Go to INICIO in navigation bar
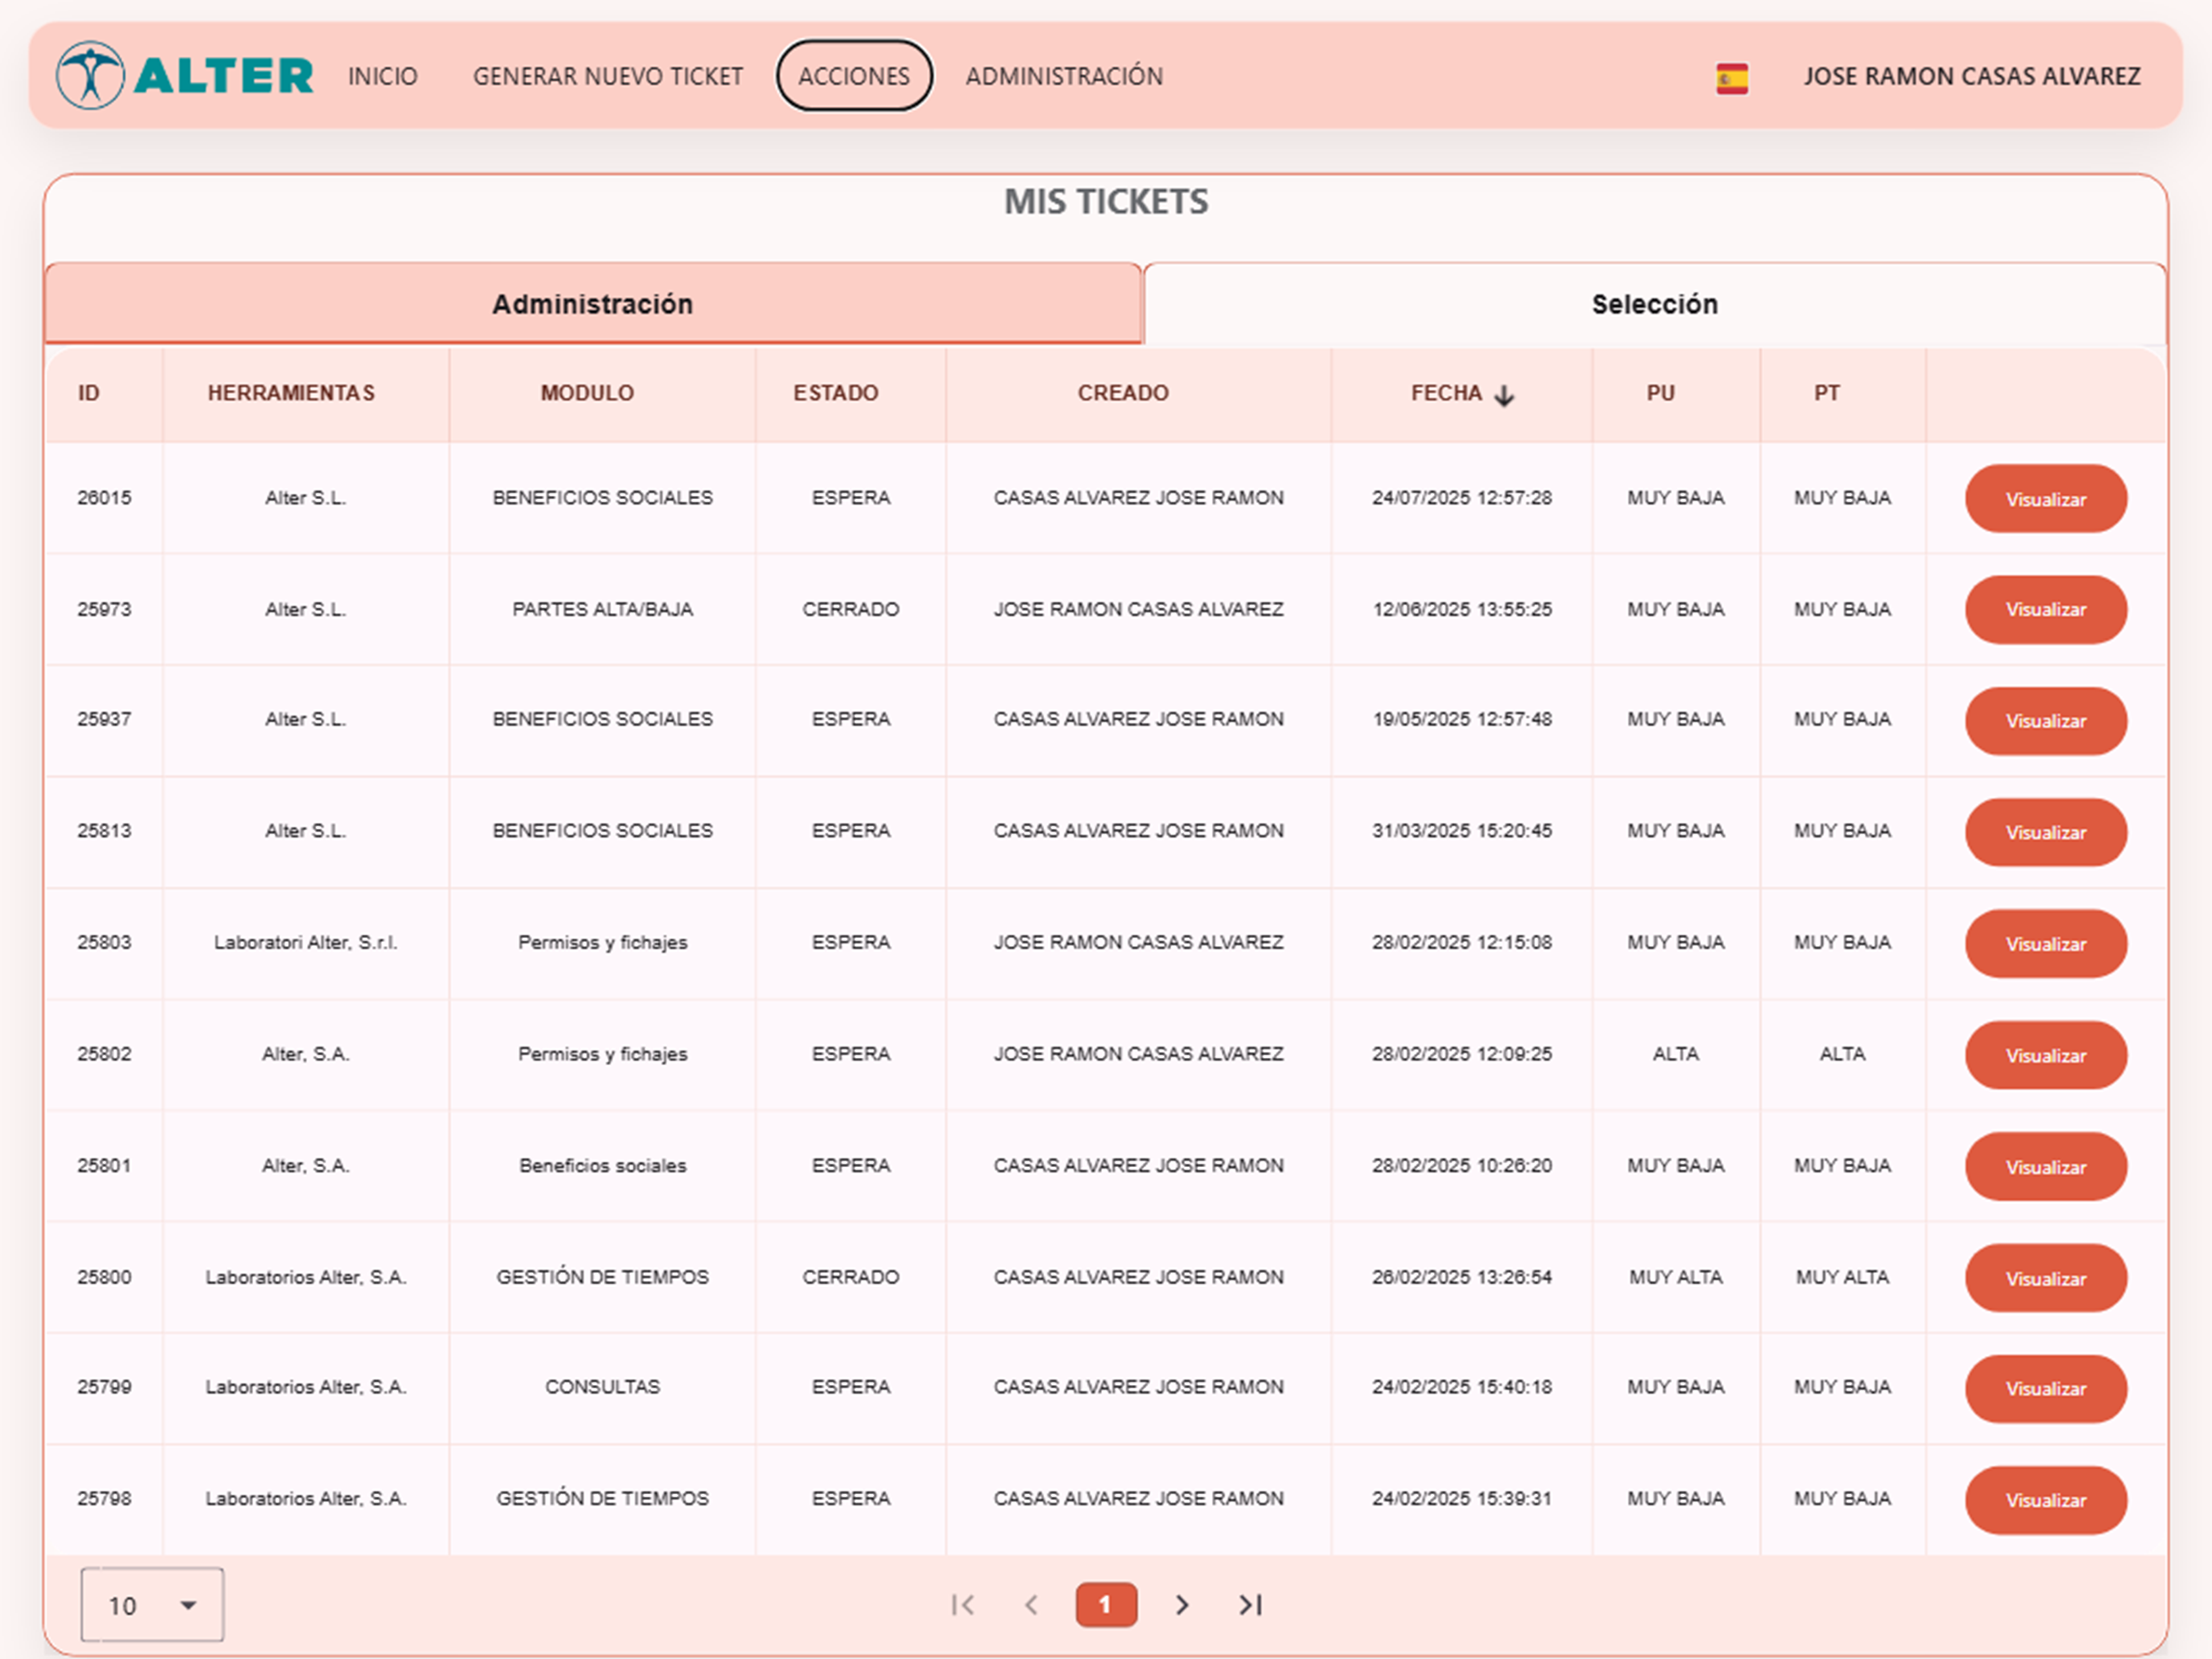Viewport: 2212px width, 1659px height. pos(383,76)
